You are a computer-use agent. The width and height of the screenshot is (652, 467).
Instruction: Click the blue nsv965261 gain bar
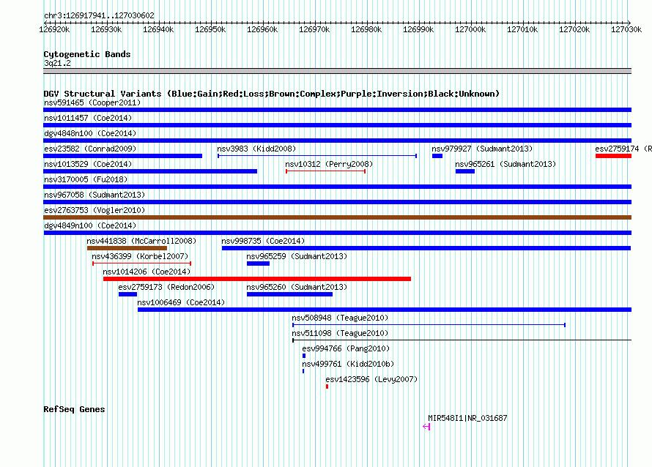point(465,171)
